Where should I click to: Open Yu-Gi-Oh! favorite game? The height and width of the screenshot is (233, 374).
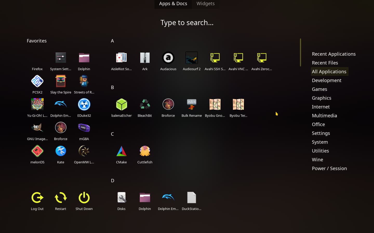(37, 108)
